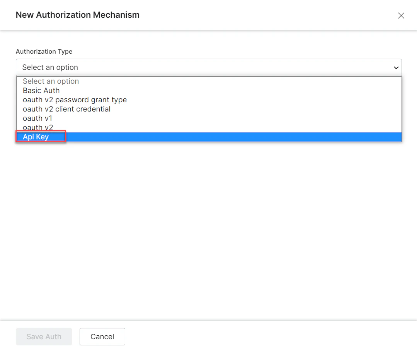Viewport: 417px width, 350px height.
Task: Click the 'Select an option' placeholder entry
Action: (51, 81)
